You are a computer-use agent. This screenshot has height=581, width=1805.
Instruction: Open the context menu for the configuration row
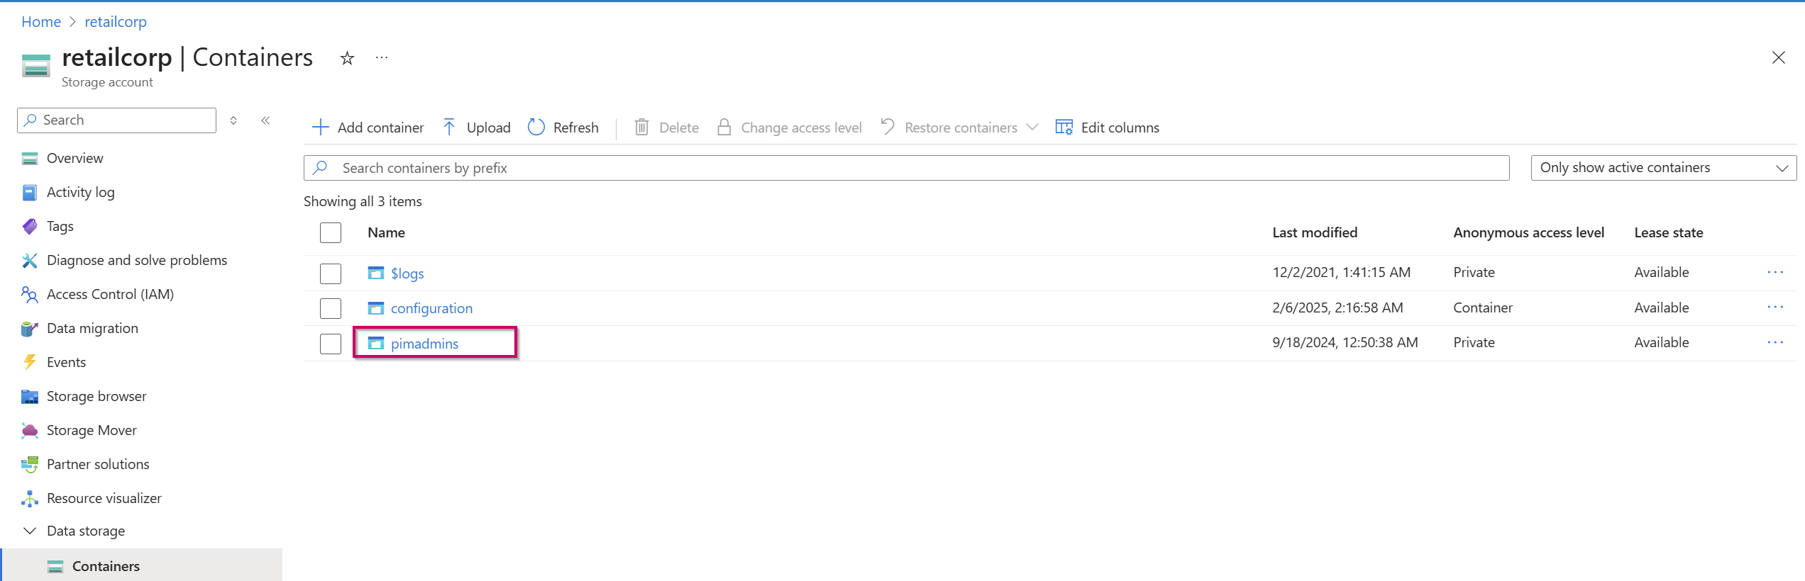coord(1774,308)
